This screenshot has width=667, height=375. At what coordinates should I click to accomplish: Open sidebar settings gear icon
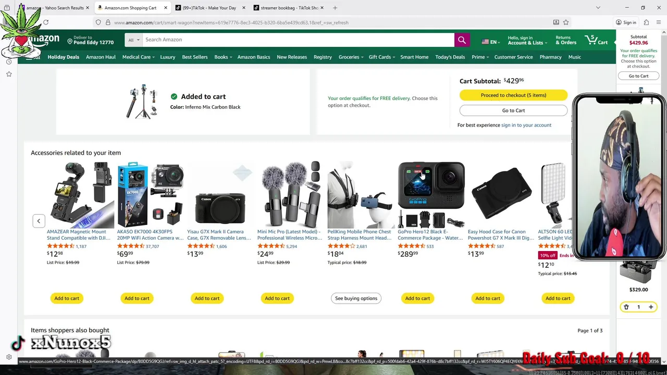pyautogui.click(x=9, y=357)
